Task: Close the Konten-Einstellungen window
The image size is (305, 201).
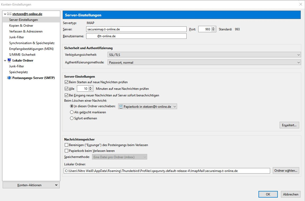Action: coord(301,4)
